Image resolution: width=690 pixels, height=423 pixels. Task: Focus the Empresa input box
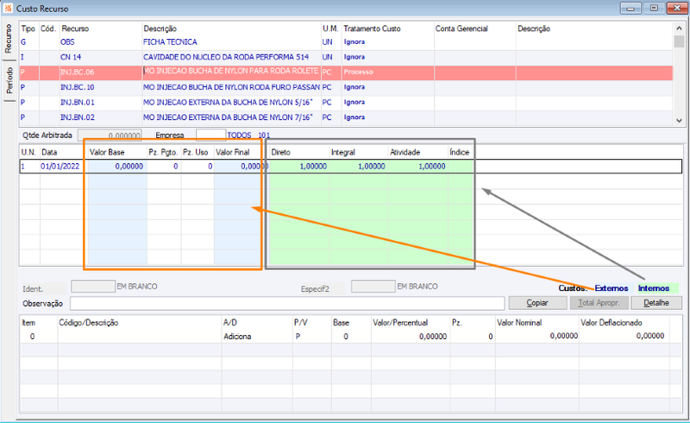[210, 135]
